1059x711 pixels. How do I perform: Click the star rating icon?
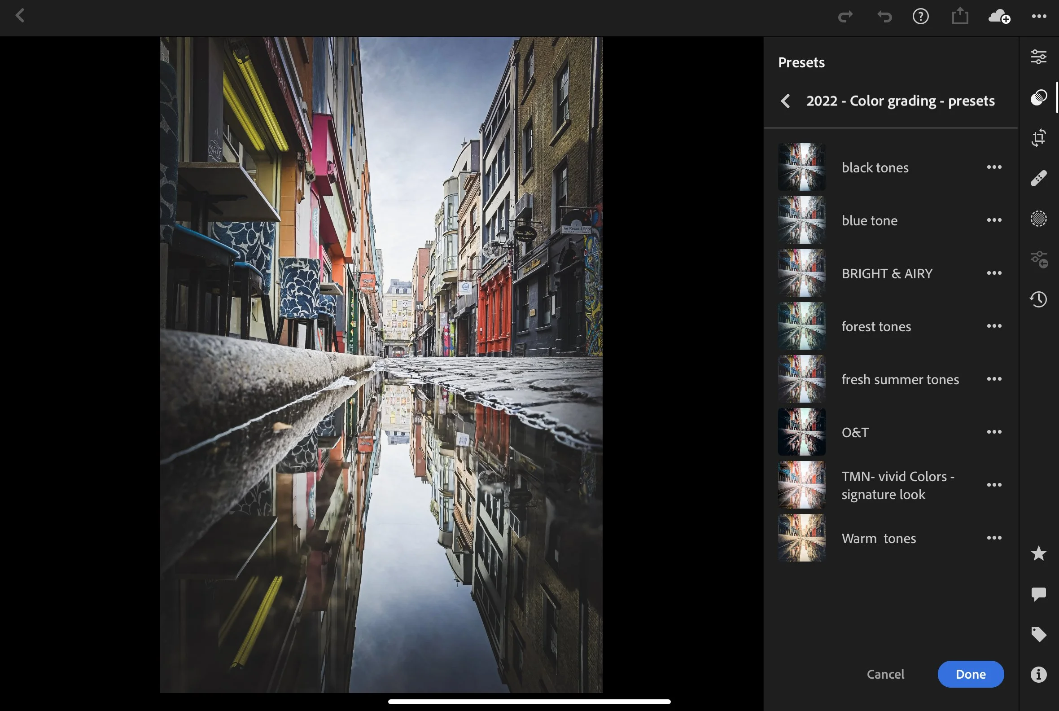click(1038, 553)
